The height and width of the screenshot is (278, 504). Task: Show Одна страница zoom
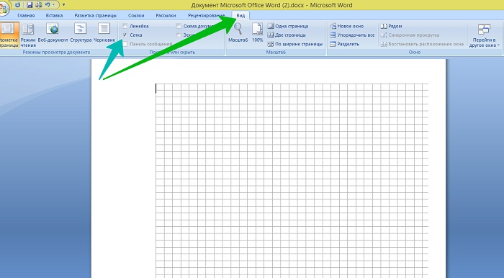(288, 26)
